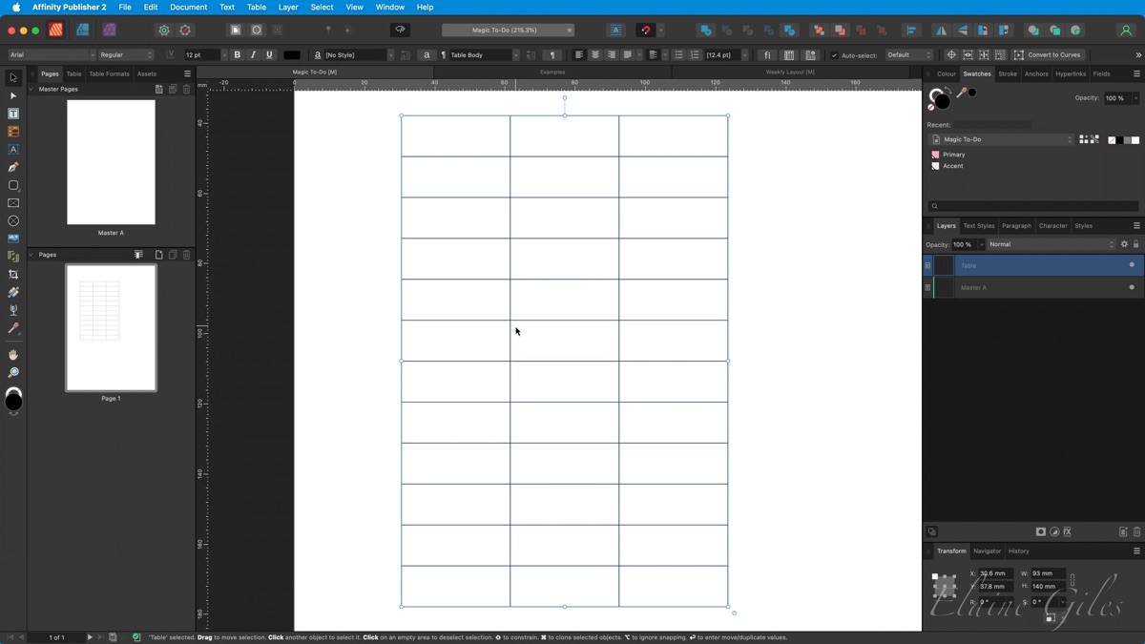Switch to Weekly Layout [M] document tab
Image resolution: width=1145 pixels, height=644 pixels.
790,72
